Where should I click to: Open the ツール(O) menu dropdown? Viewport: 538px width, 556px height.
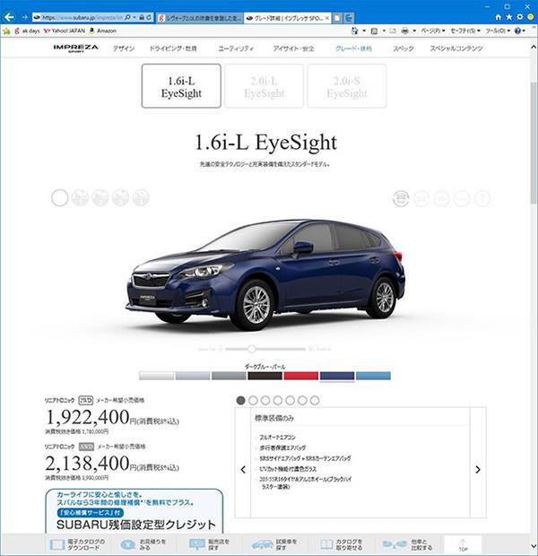tap(498, 30)
